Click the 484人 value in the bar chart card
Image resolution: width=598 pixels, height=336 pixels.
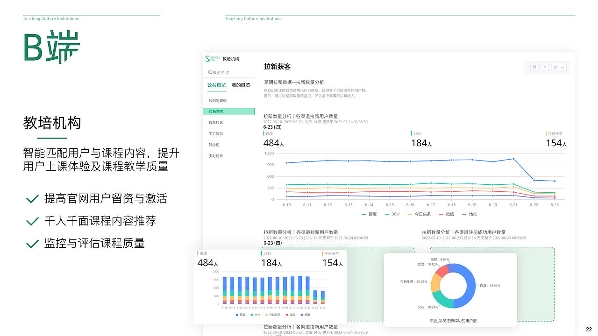(208, 263)
